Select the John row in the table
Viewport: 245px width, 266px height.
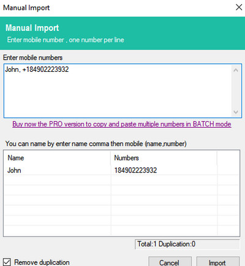[122, 170]
